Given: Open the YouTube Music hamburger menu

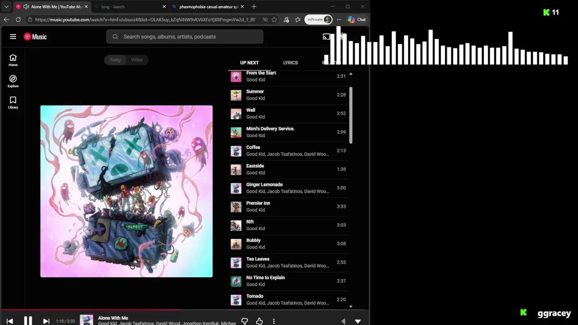Looking at the screenshot, I should pyautogui.click(x=13, y=37).
